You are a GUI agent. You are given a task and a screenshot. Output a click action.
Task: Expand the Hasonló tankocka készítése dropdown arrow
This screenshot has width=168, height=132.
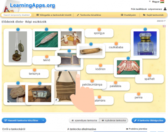43,121
